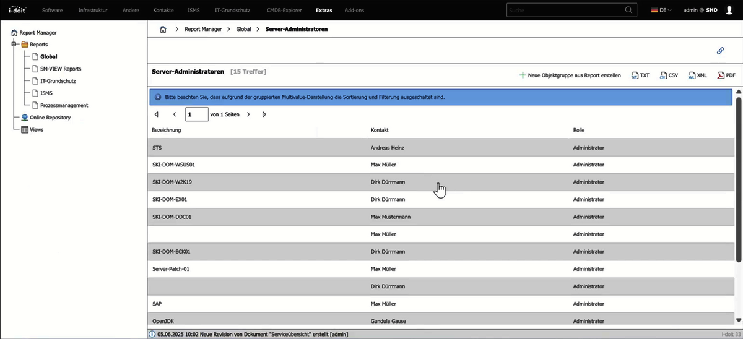Open the Andere menu
The width and height of the screenshot is (743, 339).
pyautogui.click(x=131, y=10)
